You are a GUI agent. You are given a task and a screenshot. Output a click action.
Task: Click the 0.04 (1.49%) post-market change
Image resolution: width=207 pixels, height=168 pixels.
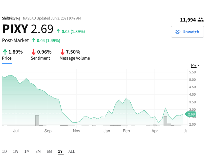click(48, 40)
